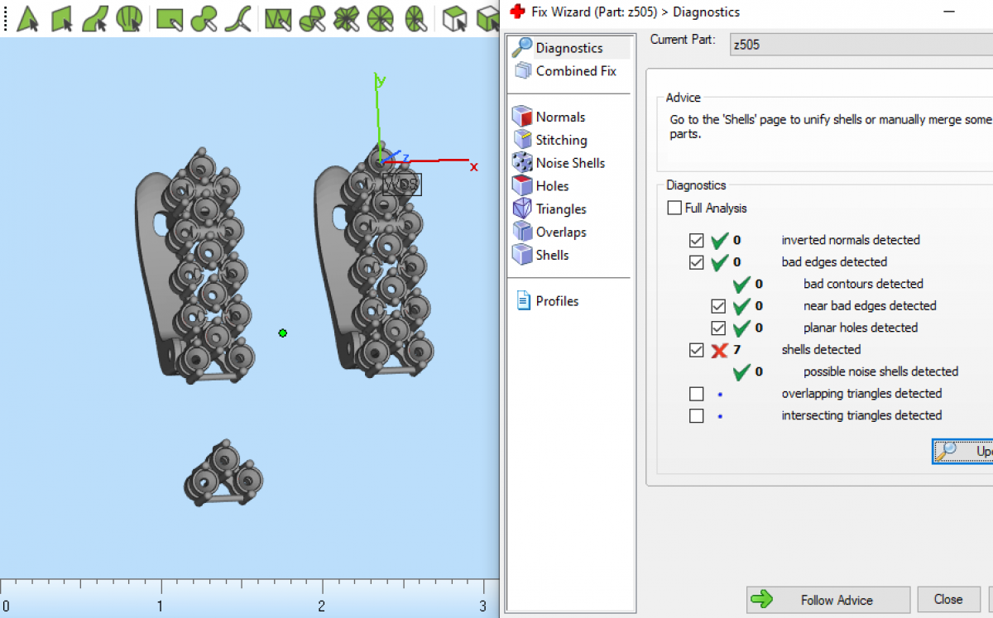Image resolution: width=993 pixels, height=618 pixels.
Task: Open the Stitching page
Action: (560, 140)
